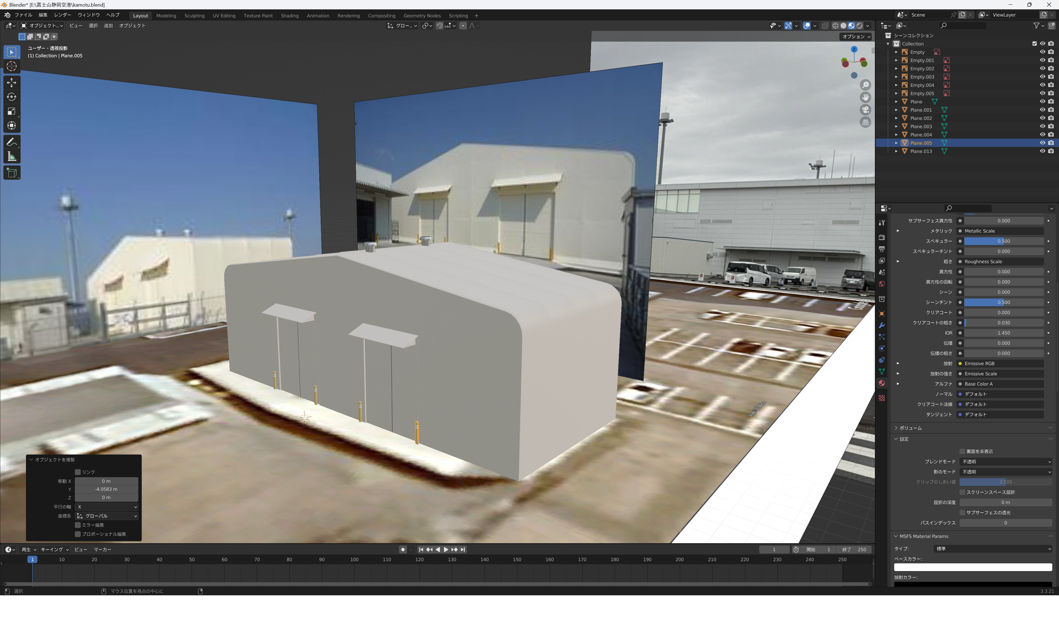Image resolution: width=1059 pixels, height=635 pixels.
Task: Open the Render properties tab icon
Action: pyautogui.click(x=881, y=238)
